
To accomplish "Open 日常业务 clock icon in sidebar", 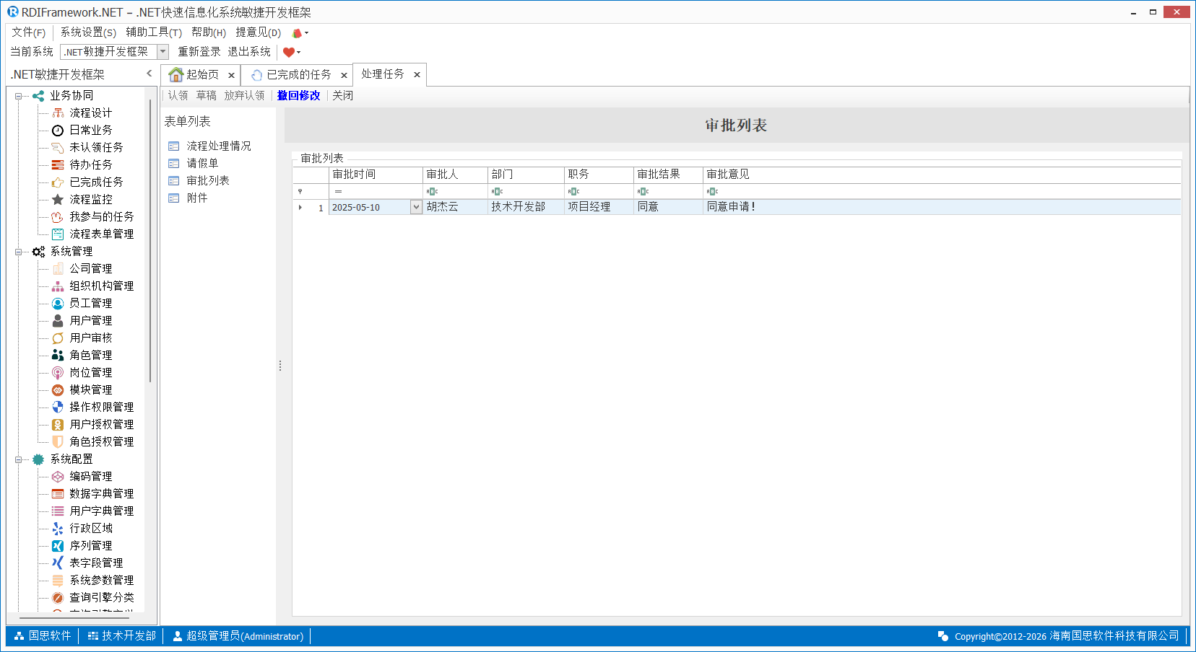I will tap(58, 131).
